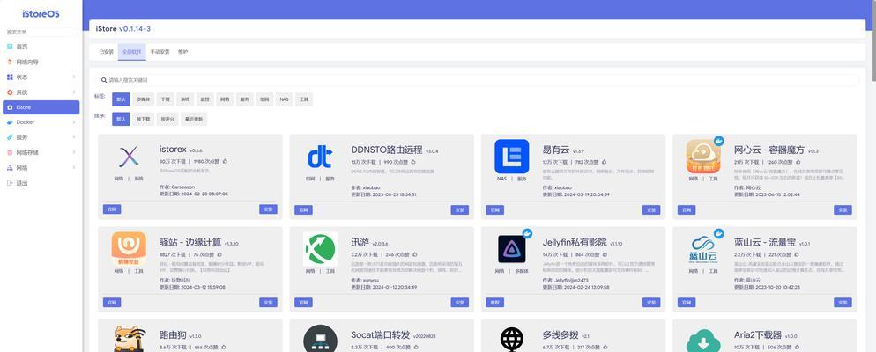Viewport: 876px width, 352px height.
Task: Switch to the 手动安装 tab
Action: pyautogui.click(x=160, y=52)
